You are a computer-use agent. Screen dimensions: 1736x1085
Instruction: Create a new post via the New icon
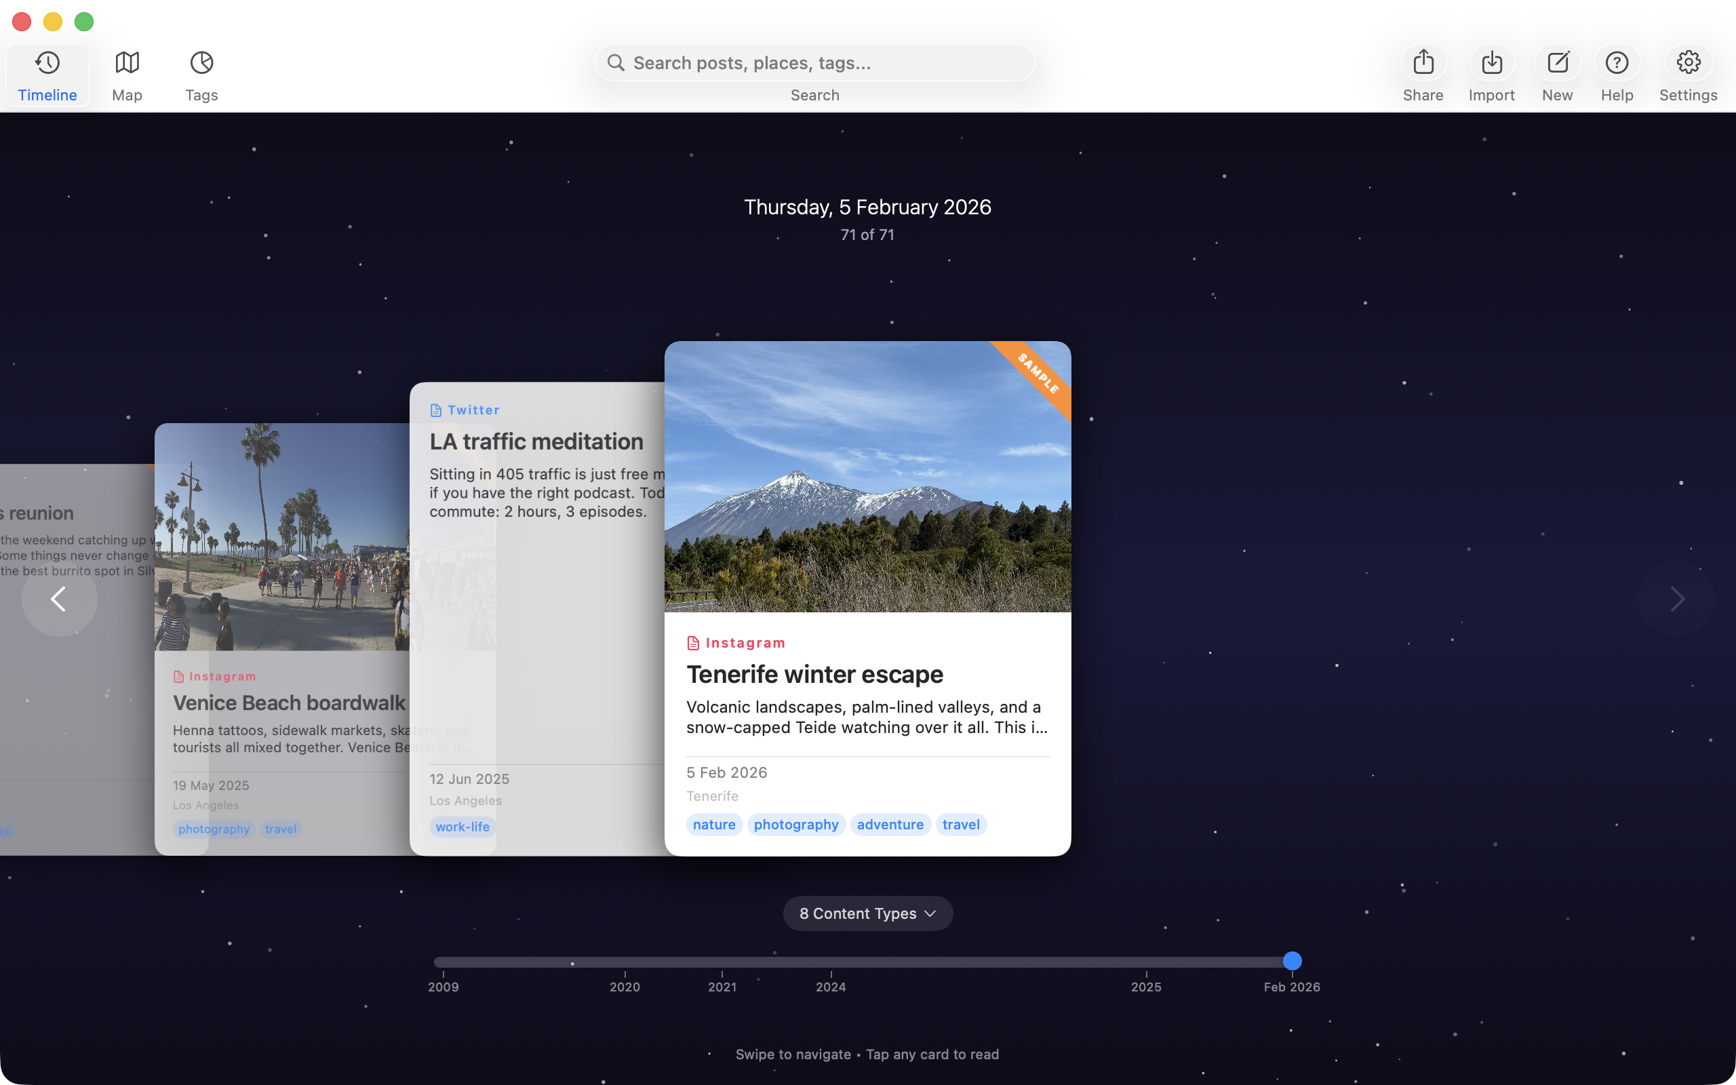click(1557, 63)
